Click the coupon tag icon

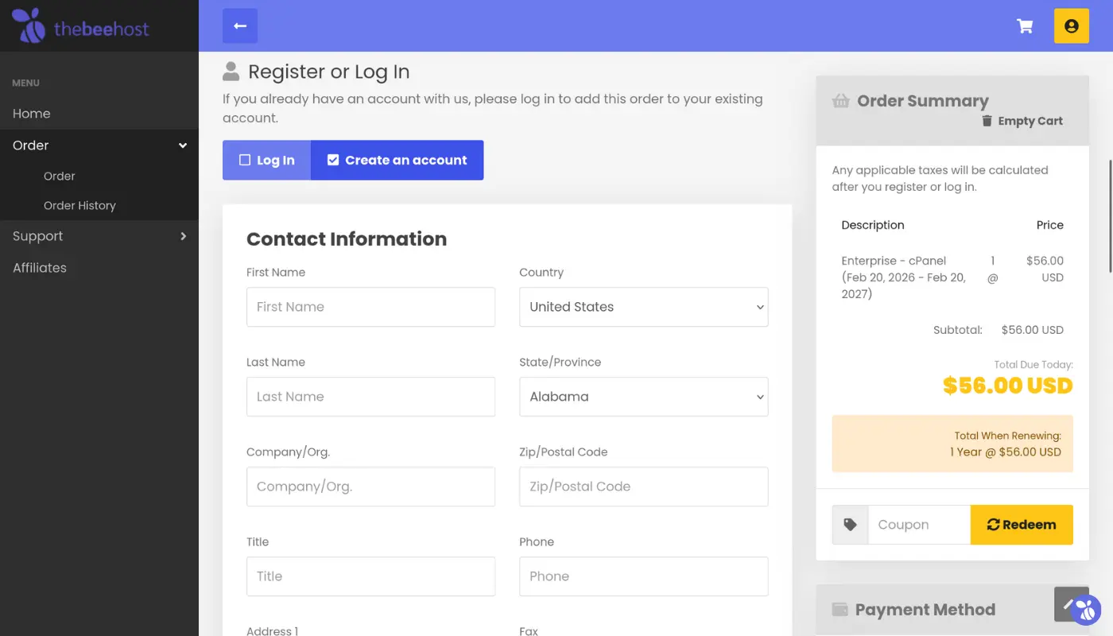pos(850,525)
